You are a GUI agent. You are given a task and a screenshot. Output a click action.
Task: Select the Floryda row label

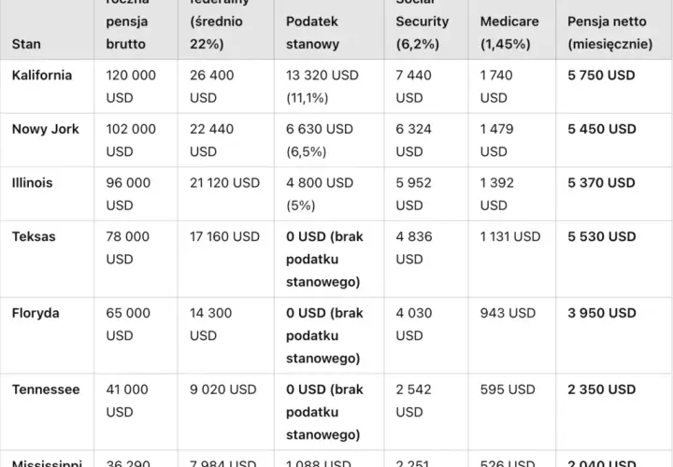pos(36,314)
